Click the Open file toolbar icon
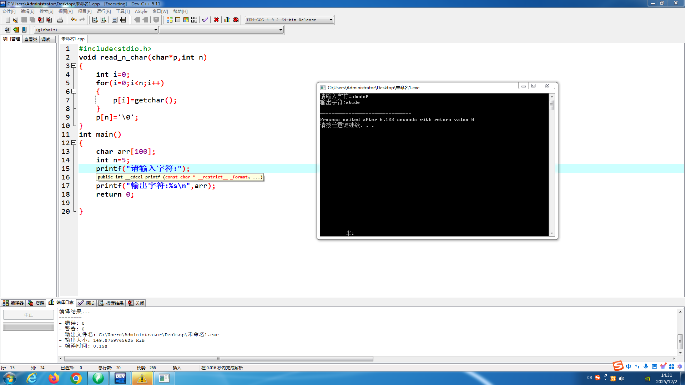 coord(16,20)
